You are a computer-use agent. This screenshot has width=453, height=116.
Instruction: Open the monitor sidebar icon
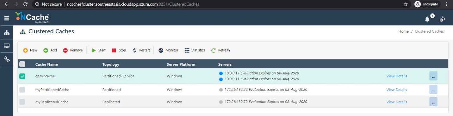6,46
